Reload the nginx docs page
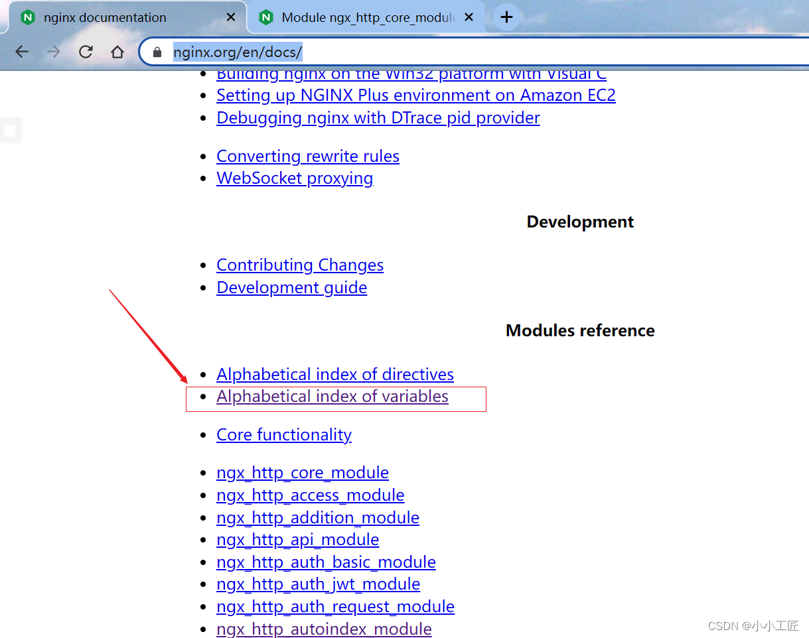 [x=86, y=52]
